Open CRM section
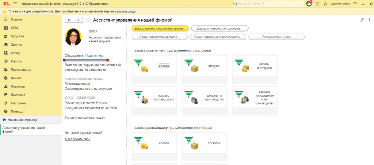 15,28
